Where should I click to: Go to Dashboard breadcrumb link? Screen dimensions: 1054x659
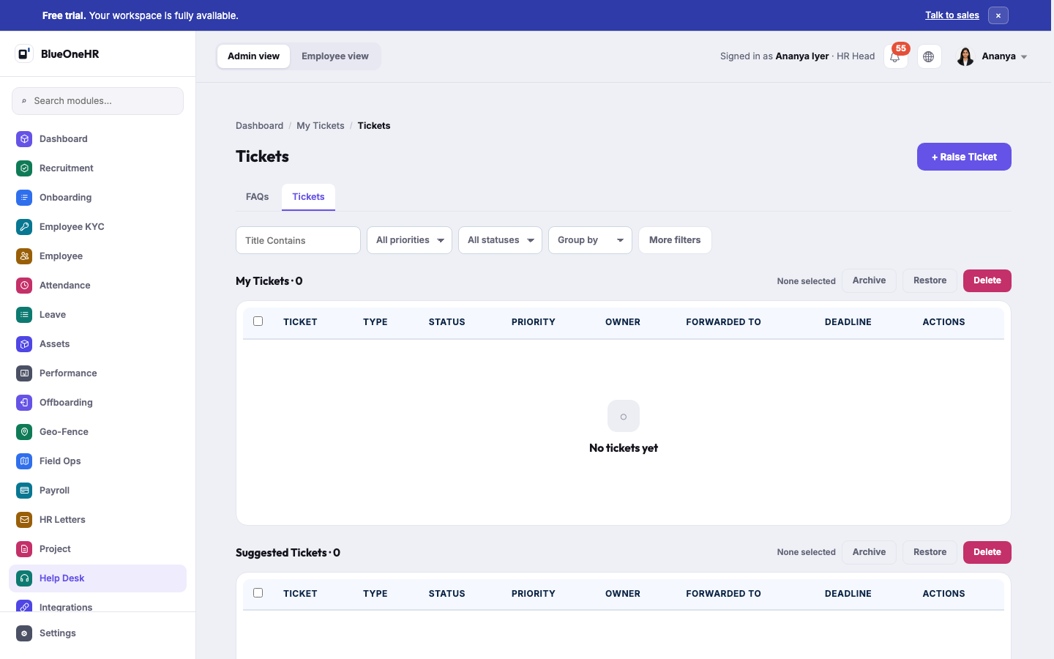tap(259, 126)
